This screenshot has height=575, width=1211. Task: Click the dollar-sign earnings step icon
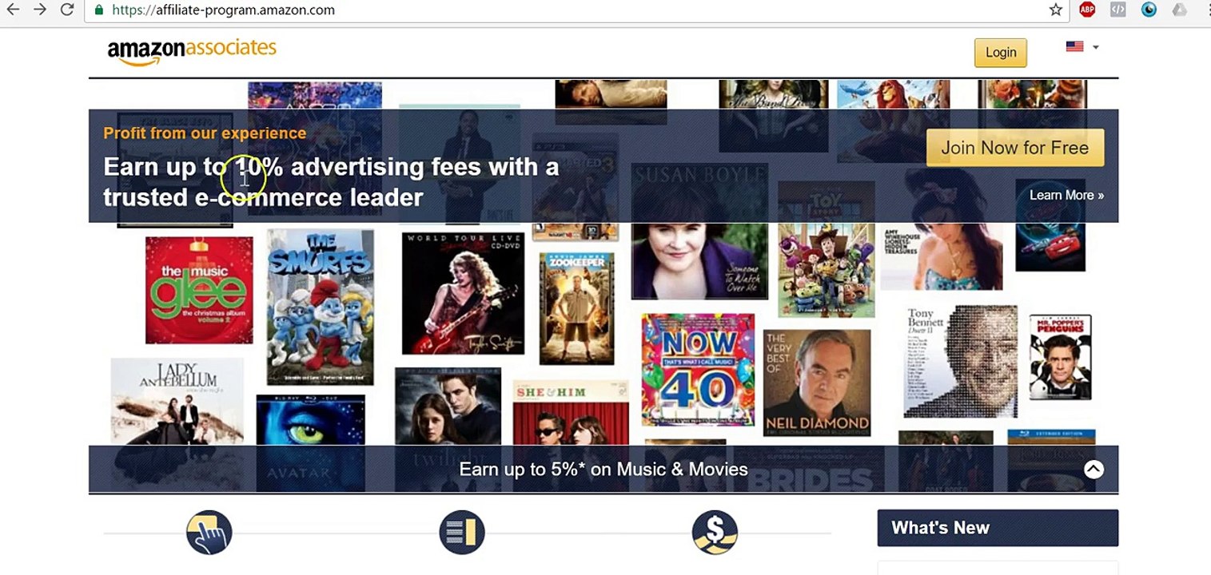(715, 533)
